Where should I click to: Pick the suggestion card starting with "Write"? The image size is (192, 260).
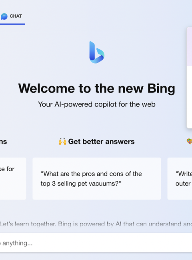(x=180, y=178)
